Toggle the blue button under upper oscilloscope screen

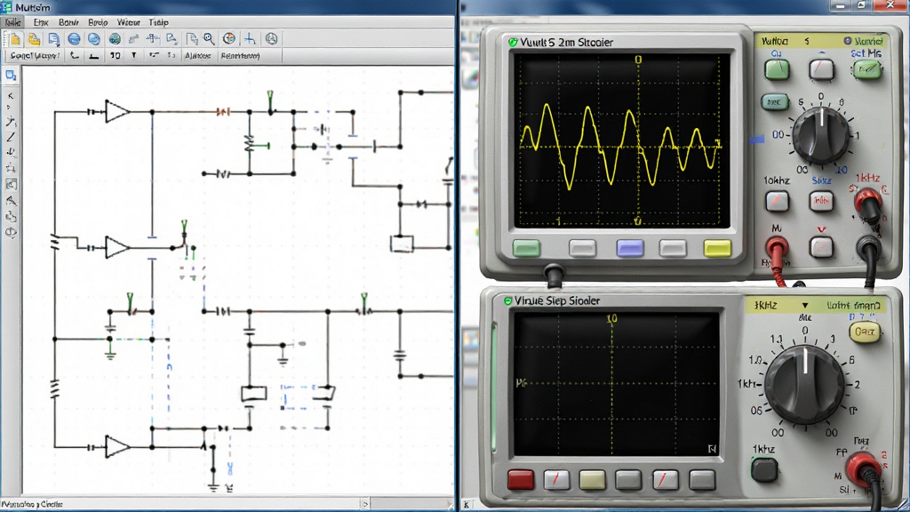(x=630, y=249)
